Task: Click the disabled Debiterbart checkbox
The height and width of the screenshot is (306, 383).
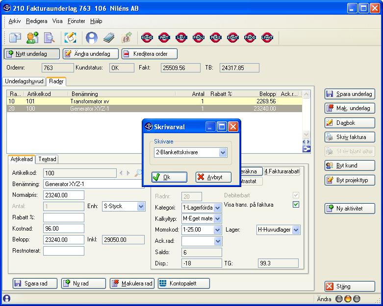Action: point(296,195)
